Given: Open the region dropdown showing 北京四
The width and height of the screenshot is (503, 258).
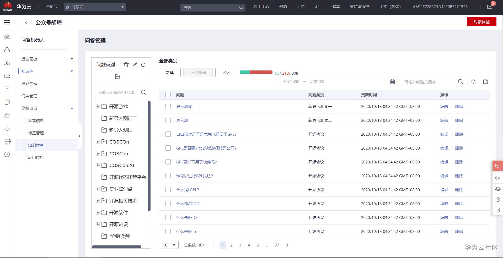Looking at the screenshot, I should pyautogui.click(x=95, y=7).
